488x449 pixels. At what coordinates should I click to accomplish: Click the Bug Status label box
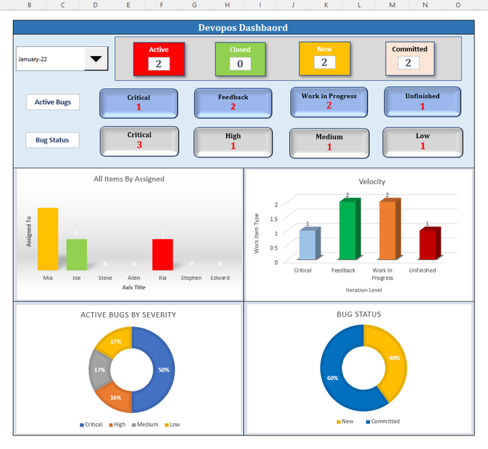point(53,140)
